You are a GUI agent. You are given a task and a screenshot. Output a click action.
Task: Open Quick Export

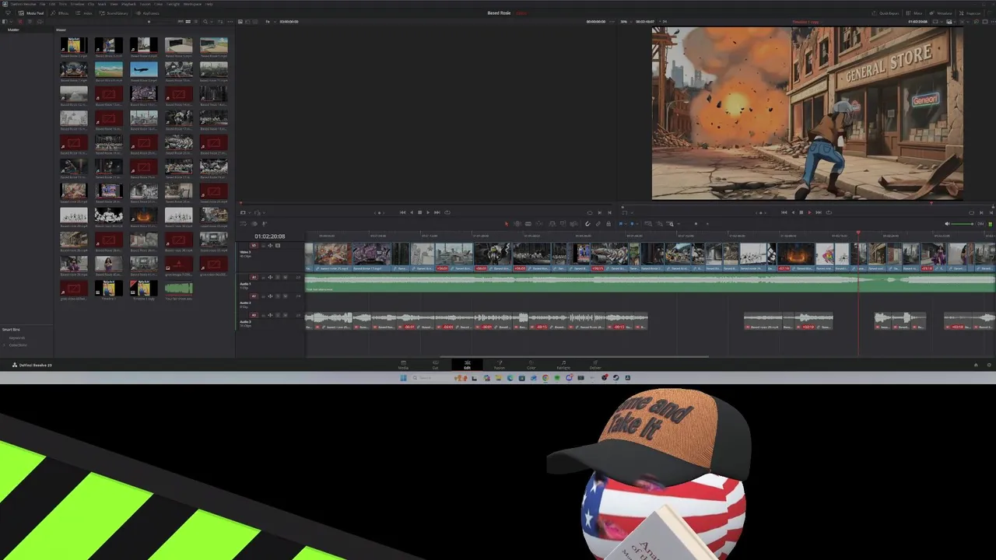coord(886,13)
